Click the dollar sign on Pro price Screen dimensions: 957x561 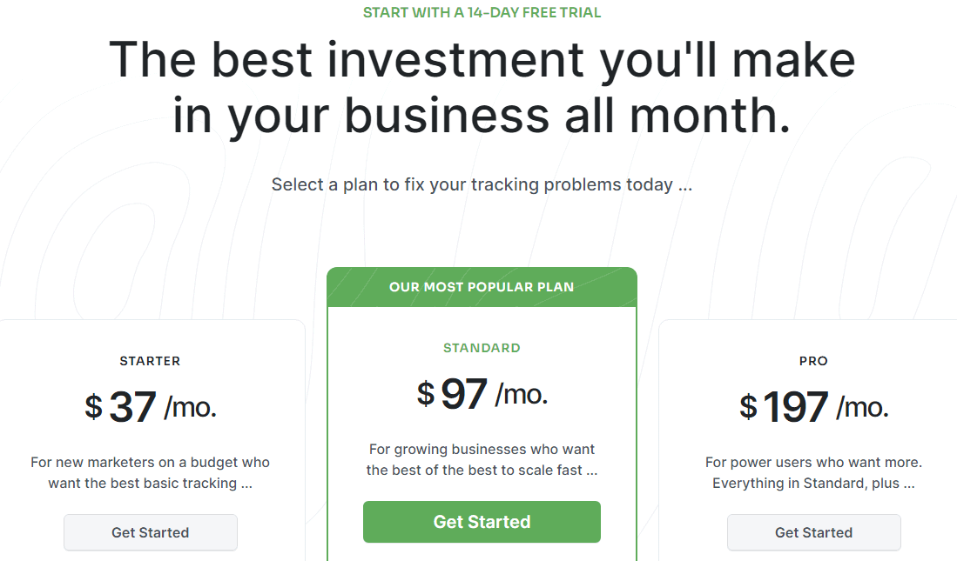[x=748, y=406]
